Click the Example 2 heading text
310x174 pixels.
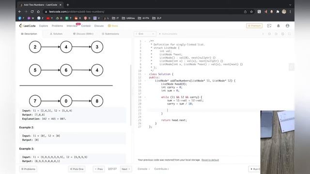click(27, 128)
